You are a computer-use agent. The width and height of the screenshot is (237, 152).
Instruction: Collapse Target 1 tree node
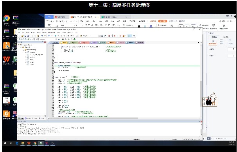pos(21,47)
